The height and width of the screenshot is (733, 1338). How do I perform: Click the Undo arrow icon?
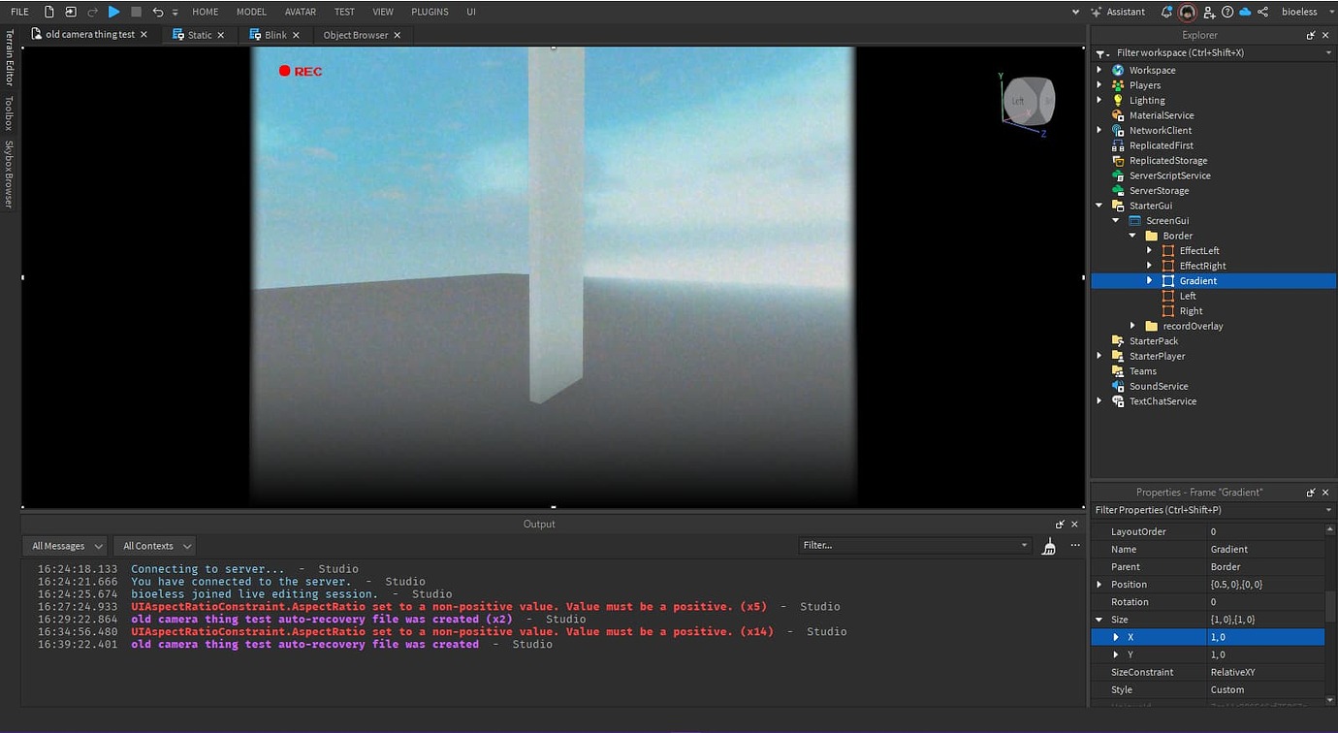click(x=158, y=12)
